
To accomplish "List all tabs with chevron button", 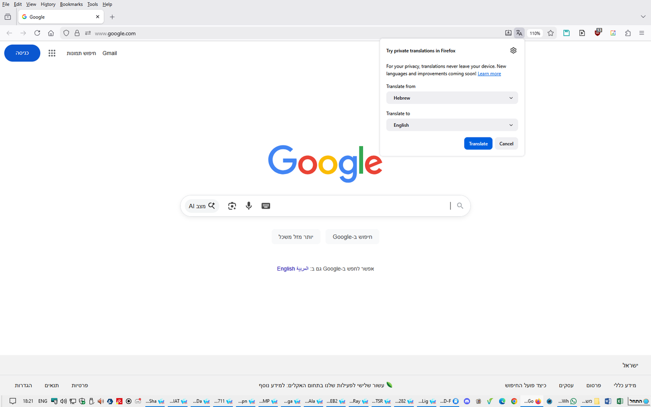I will pos(643,17).
